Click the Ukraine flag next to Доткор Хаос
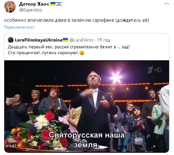 [53, 4]
